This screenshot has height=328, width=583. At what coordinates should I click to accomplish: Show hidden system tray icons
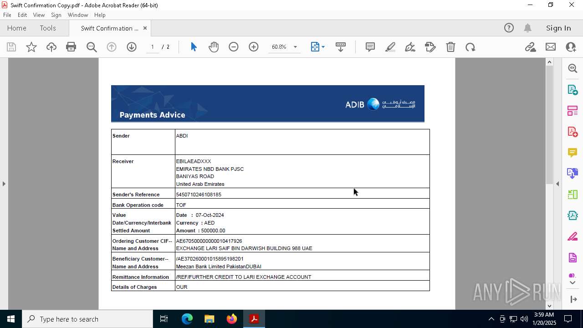[x=491, y=319]
